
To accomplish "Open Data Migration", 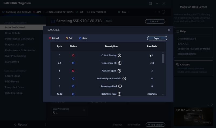I will [14, 93].
